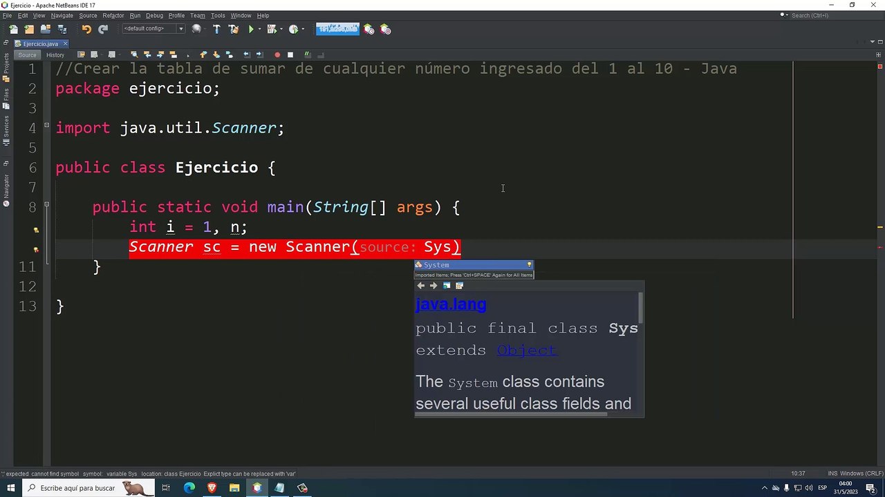This screenshot has width=885, height=497.
Task: Build the project with the hammer icon
Action: [x=216, y=29]
